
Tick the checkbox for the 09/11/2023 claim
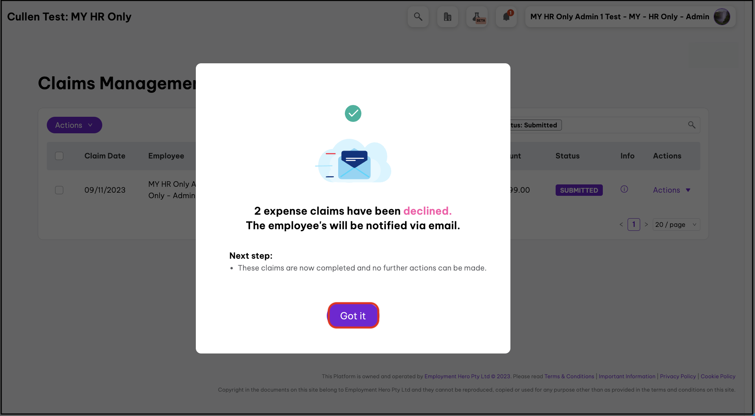[59, 190]
